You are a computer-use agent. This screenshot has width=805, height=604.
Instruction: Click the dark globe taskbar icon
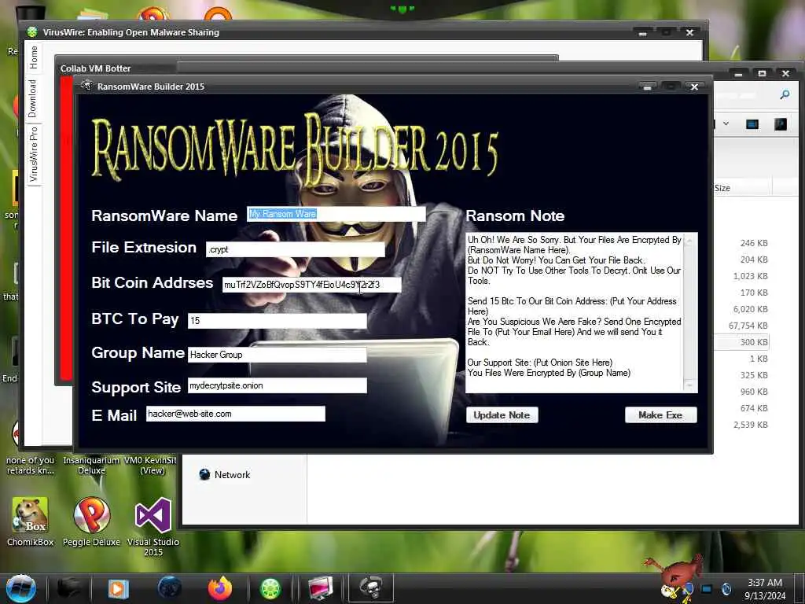170,588
